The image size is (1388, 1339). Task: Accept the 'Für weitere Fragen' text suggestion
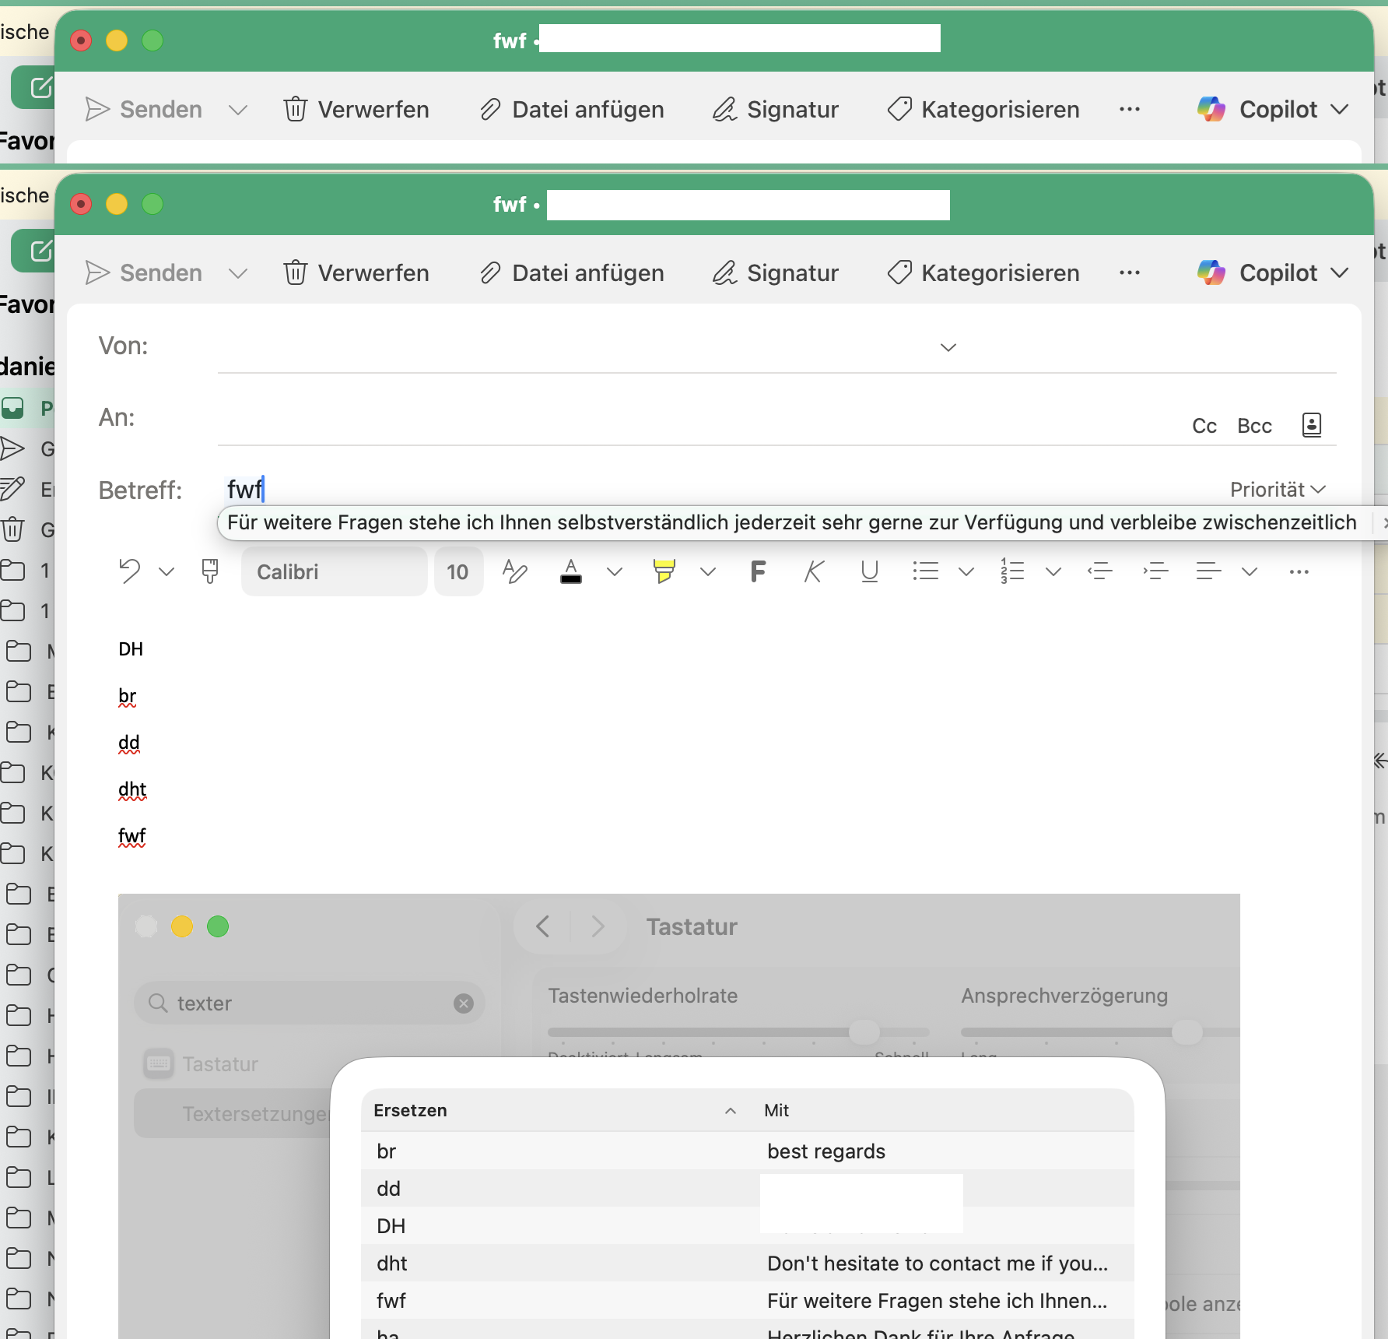point(792,522)
